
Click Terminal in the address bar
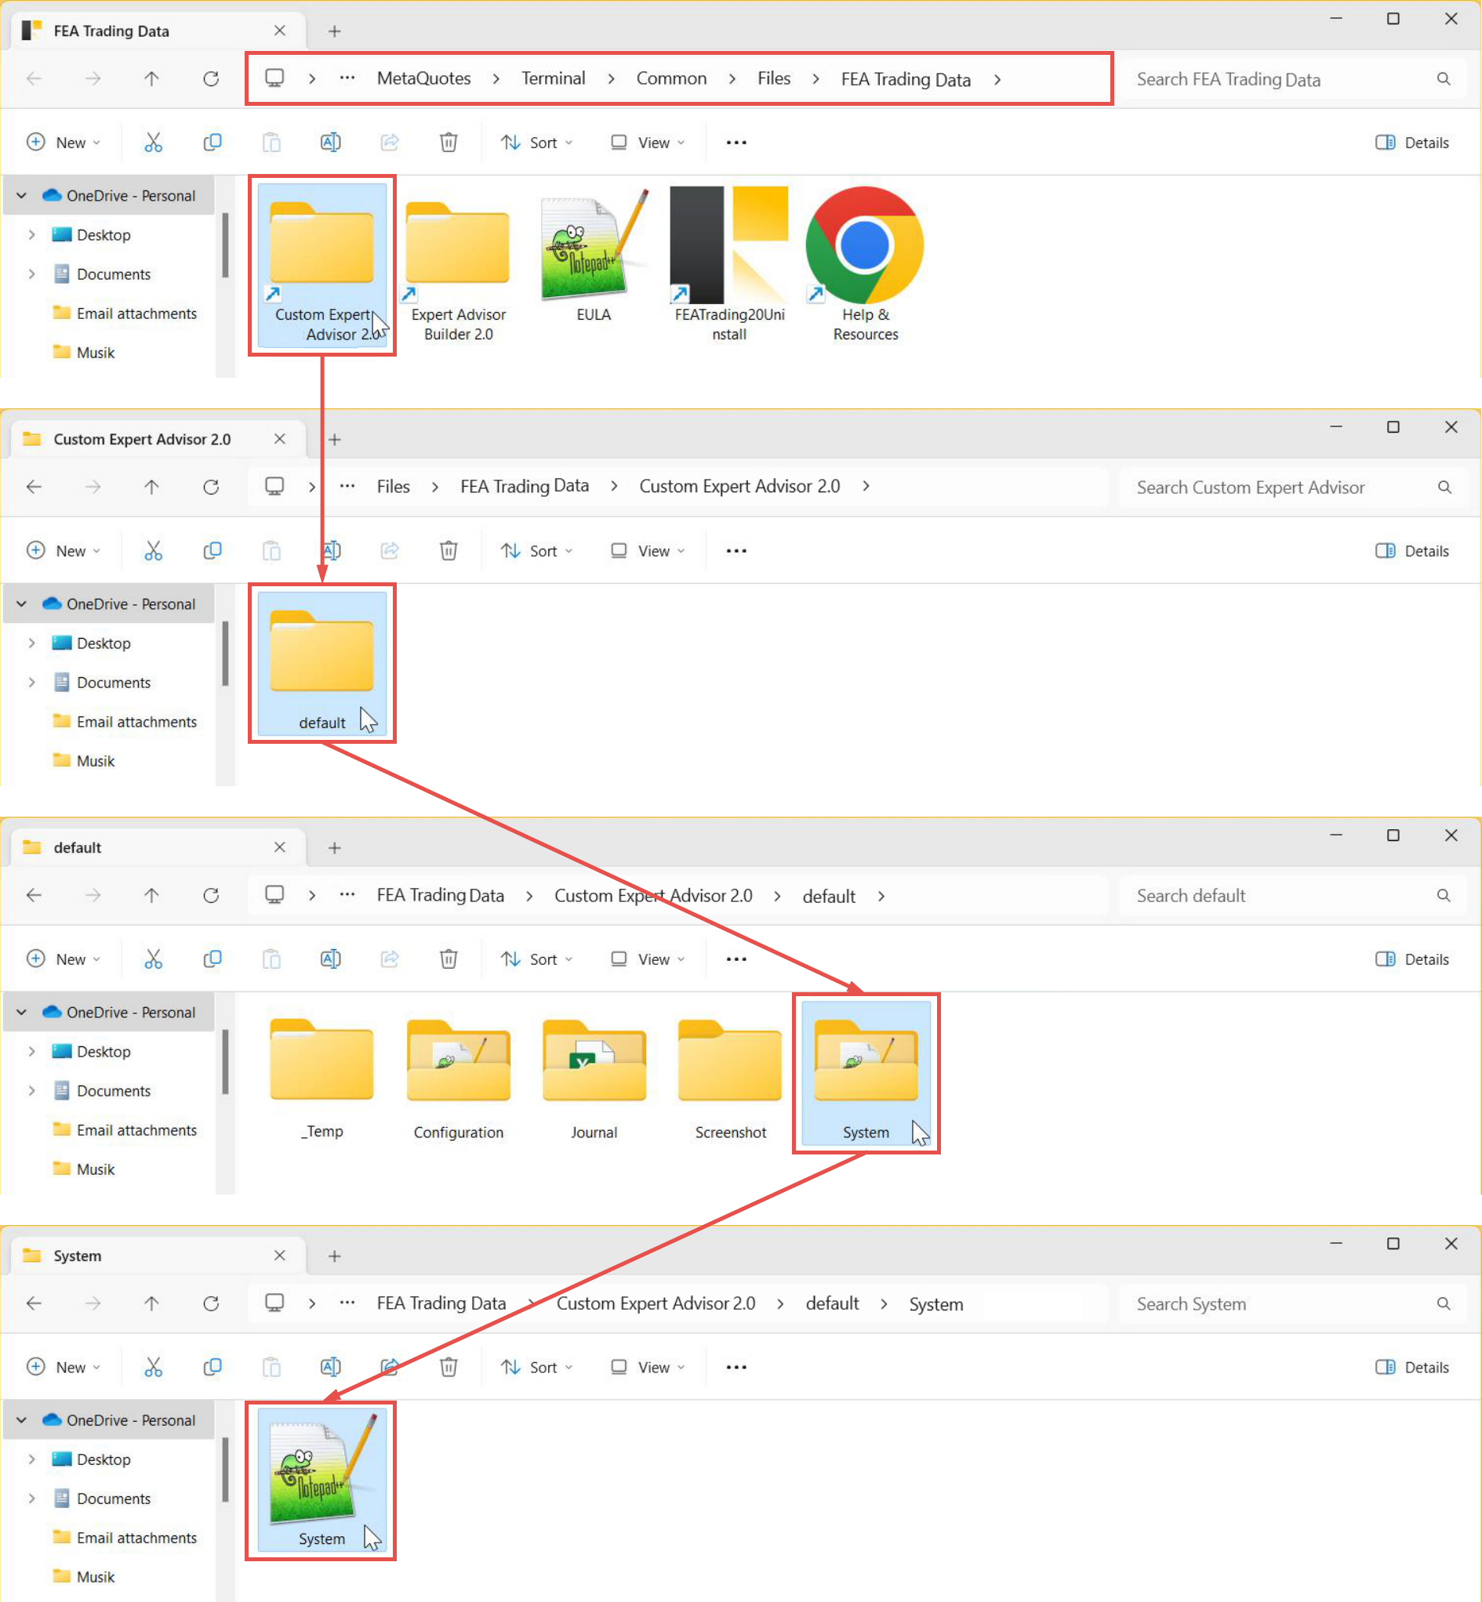point(553,78)
